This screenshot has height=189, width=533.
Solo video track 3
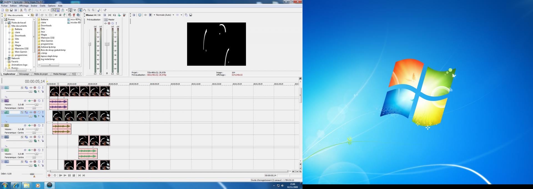coord(43,88)
